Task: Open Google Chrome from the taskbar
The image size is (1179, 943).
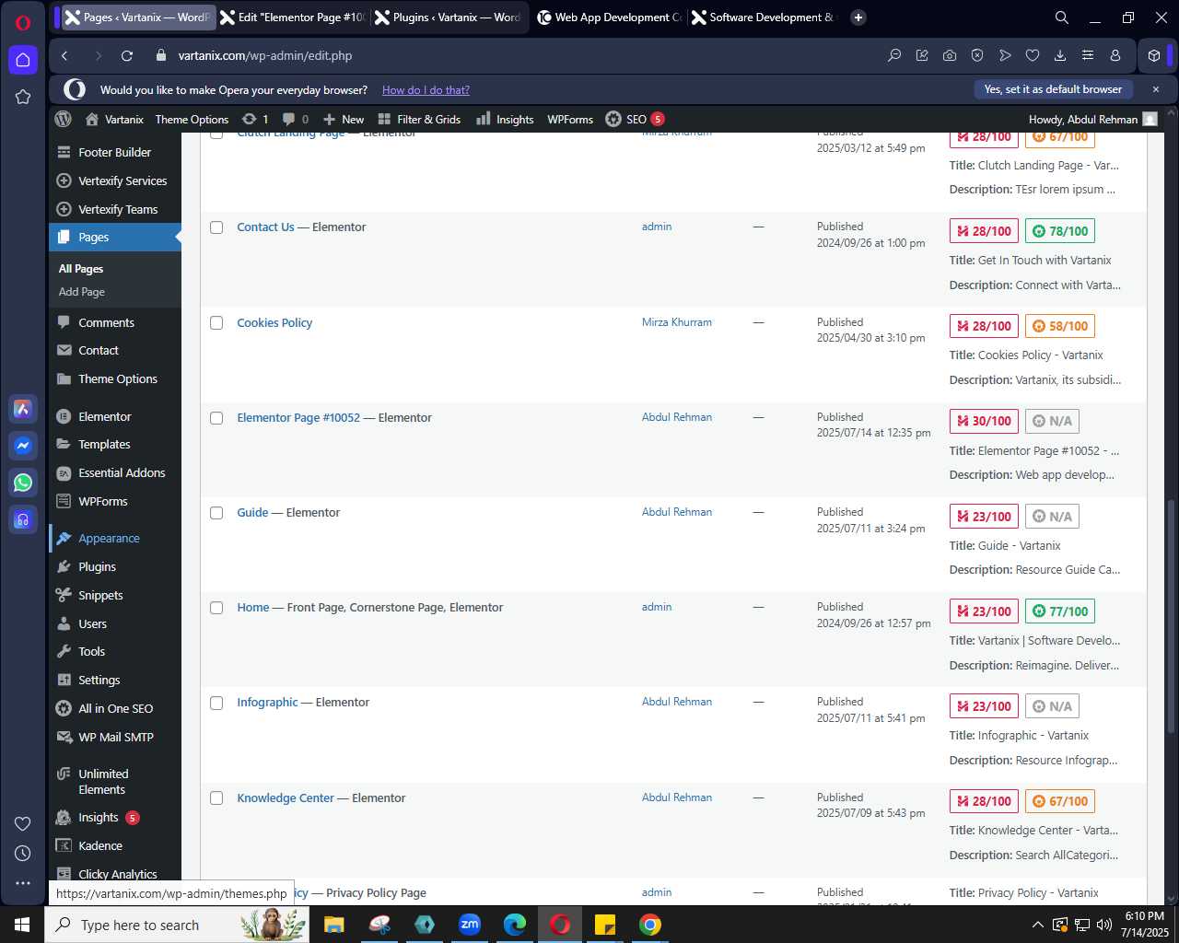Action: [x=650, y=925]
